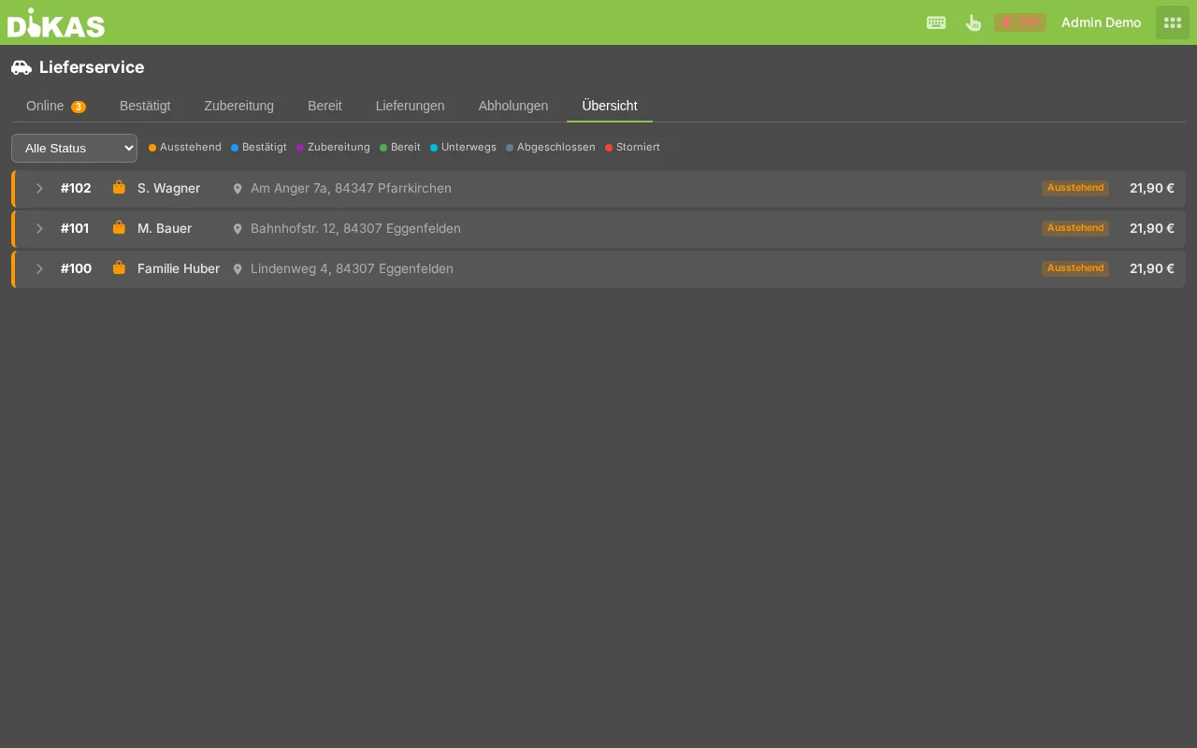
Task: Click address Bahnhofstr. 12, 84307 Eggenfelden
Action: click(355, 228)
